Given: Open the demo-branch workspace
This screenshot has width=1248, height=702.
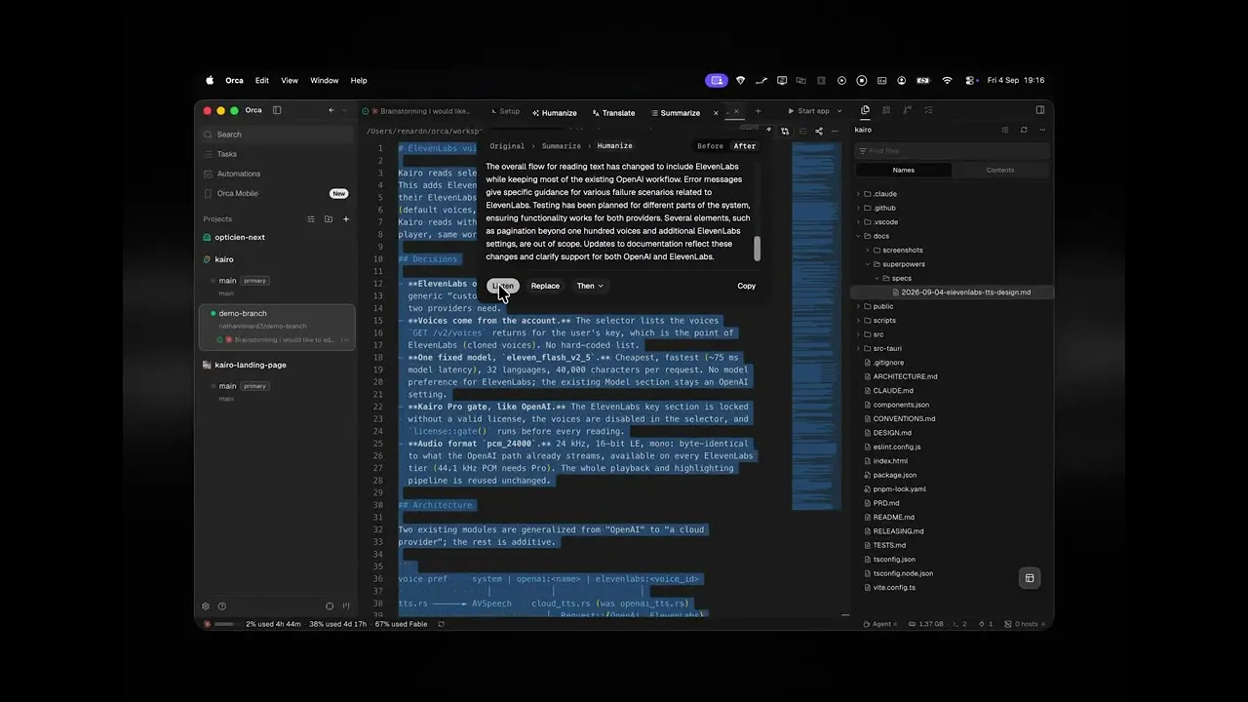Looking at the screenshot, I should (x=277, y=327).
